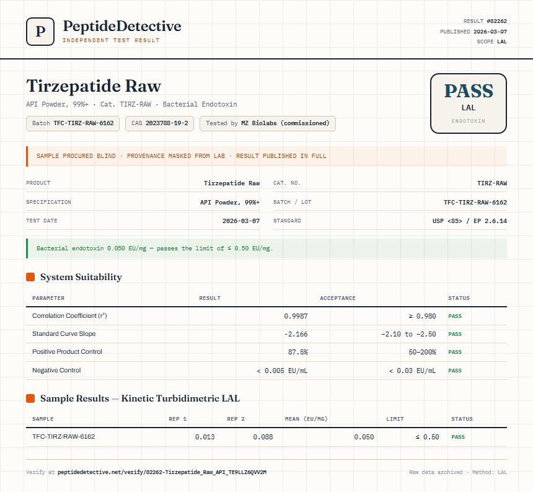Click the Rep 2 value 0.088
The height and width of the screenshot is (492, 533).
[263, 437]
